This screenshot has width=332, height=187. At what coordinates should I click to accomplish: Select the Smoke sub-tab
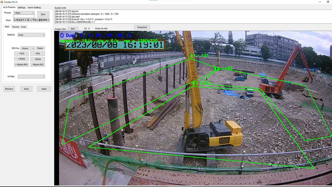pos(15,27)
